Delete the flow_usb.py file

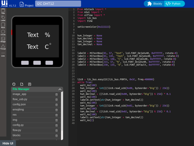tap(57, 99)
